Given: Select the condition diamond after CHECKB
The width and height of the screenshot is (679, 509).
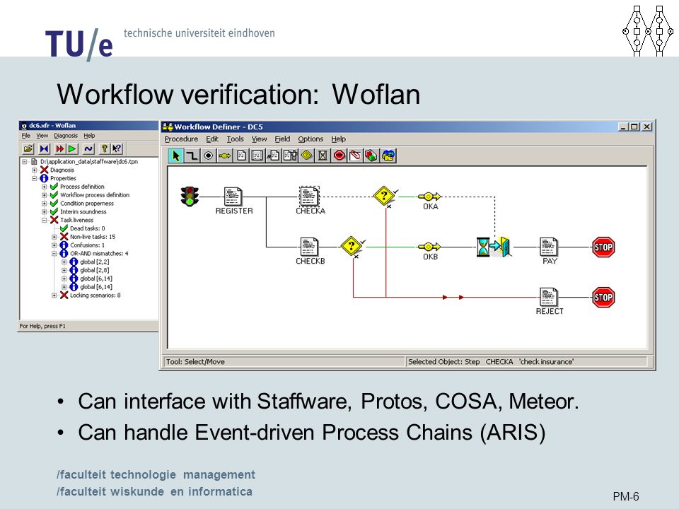Looking at the screenshot, I should pyautogui.click(x=352, y=246).
